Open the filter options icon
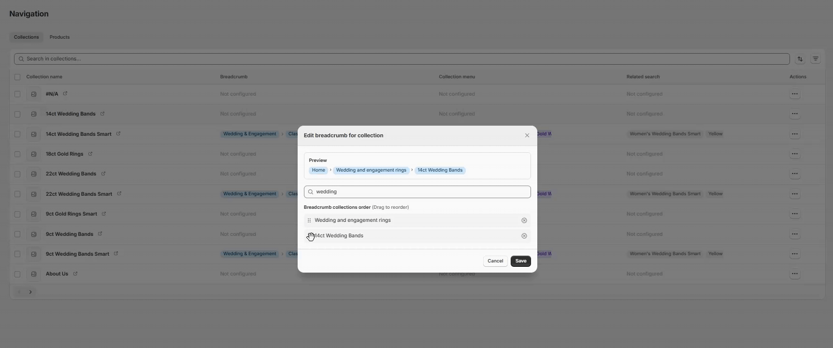This screenshot has width=833, height=348. click(x=816, y=59)
